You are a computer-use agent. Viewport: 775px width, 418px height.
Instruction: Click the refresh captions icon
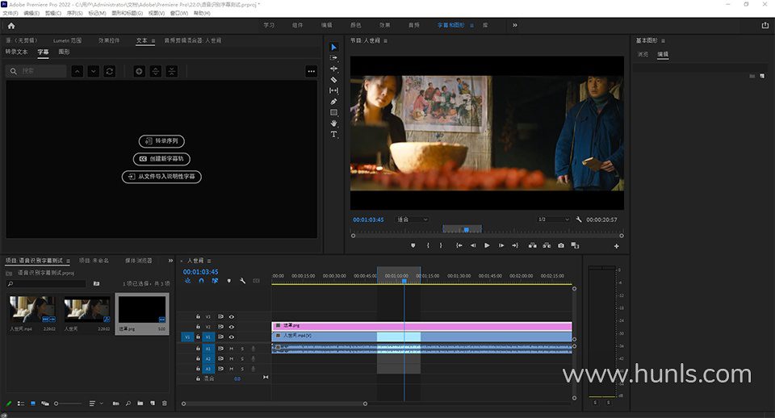pos(110,72)
